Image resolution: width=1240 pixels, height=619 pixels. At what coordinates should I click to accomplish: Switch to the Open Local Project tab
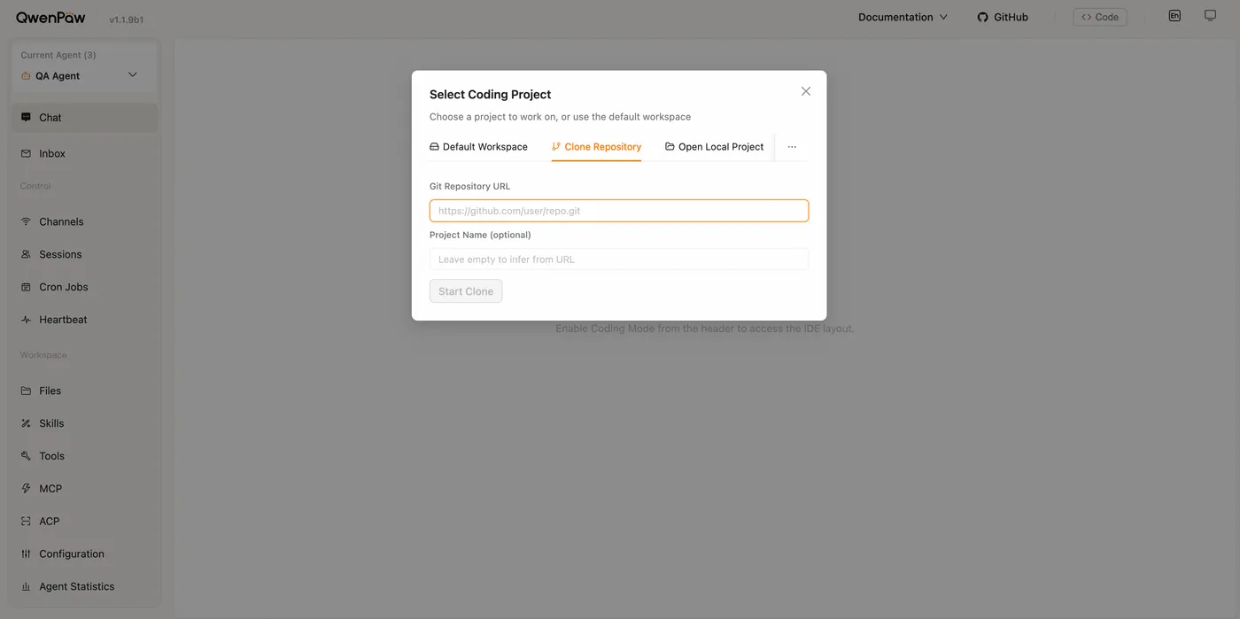point(714,147)
